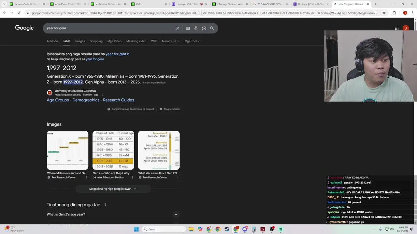Start voice search with the microphone icon

(x=196, y=28)
